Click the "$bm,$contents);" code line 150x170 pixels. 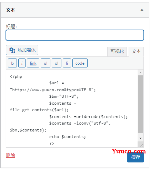tap(28, 130)
